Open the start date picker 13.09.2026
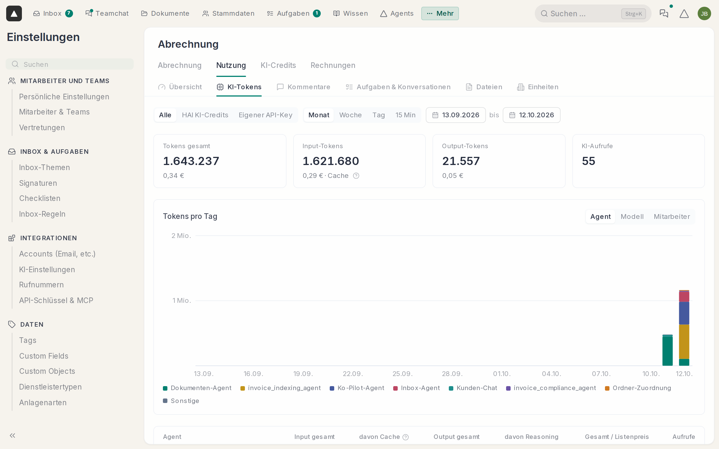The height and width of the screenshot is (449, 719). coord(456,115)
